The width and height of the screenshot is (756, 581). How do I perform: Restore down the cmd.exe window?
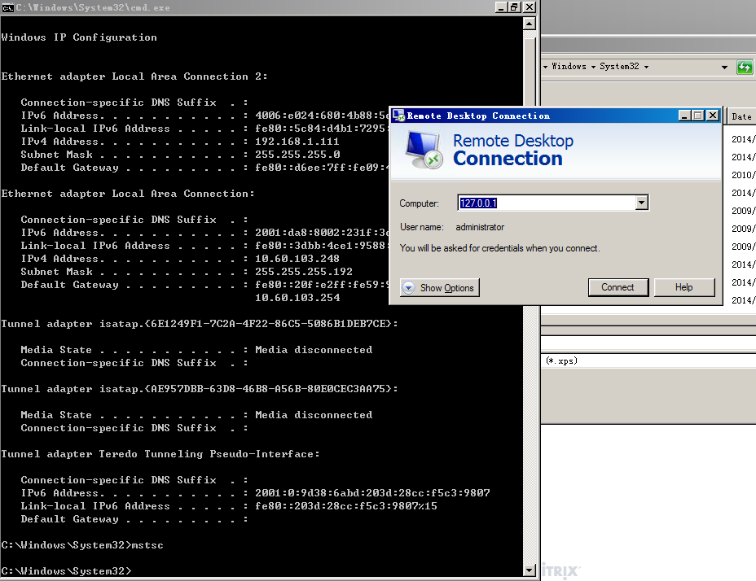click(x=514, y=7)
